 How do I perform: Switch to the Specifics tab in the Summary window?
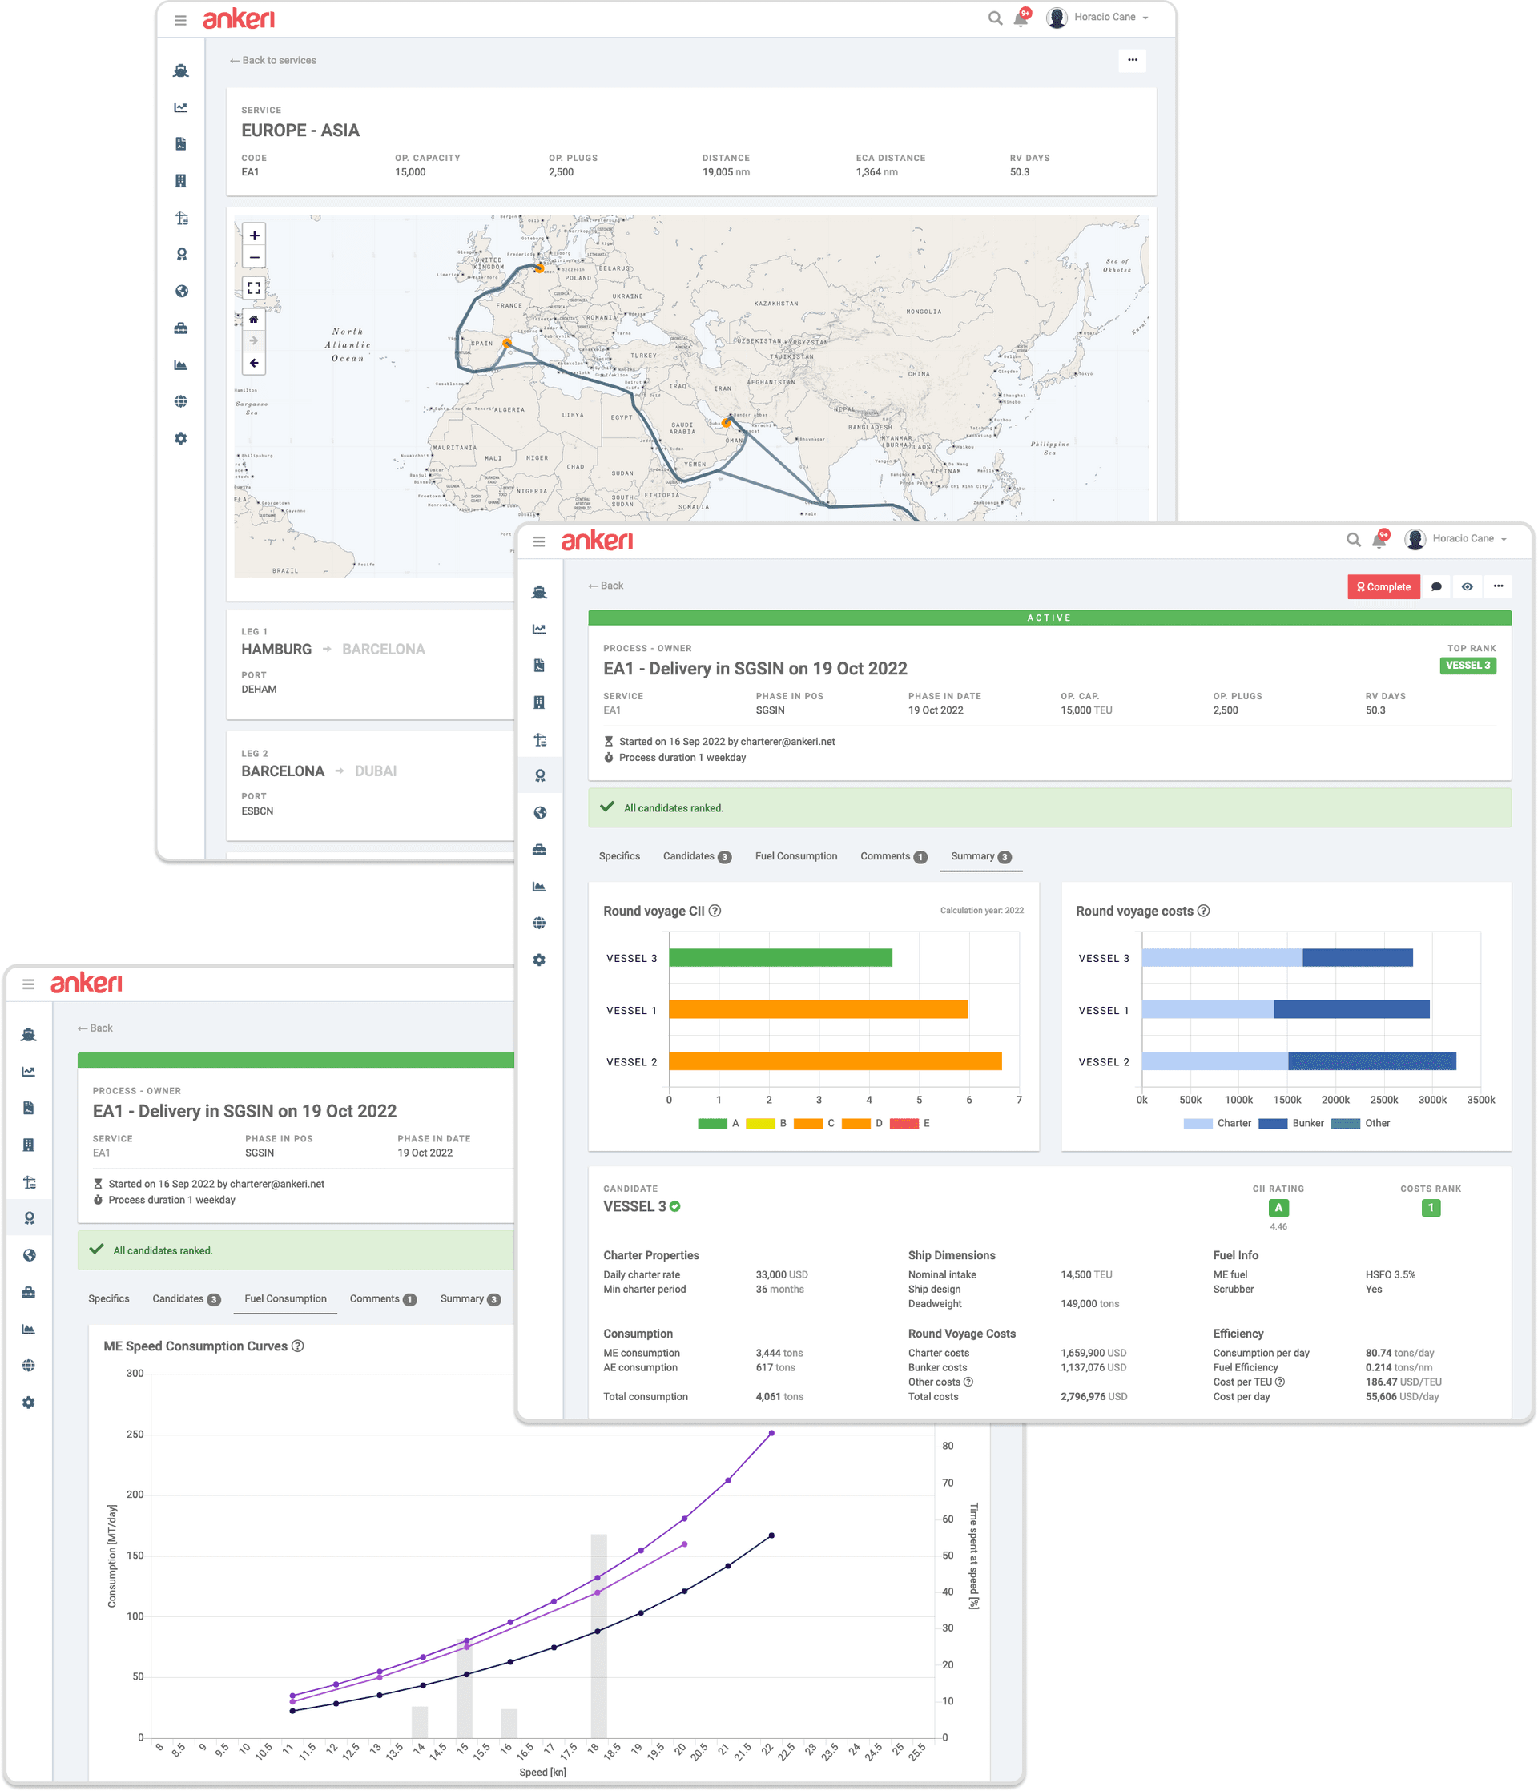point(619,856)
